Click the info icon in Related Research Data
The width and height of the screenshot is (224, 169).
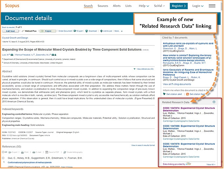click(x=214, y=102)
